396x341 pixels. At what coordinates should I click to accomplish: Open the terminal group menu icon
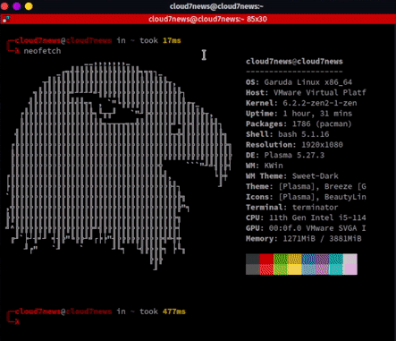[x=5, y=19]
